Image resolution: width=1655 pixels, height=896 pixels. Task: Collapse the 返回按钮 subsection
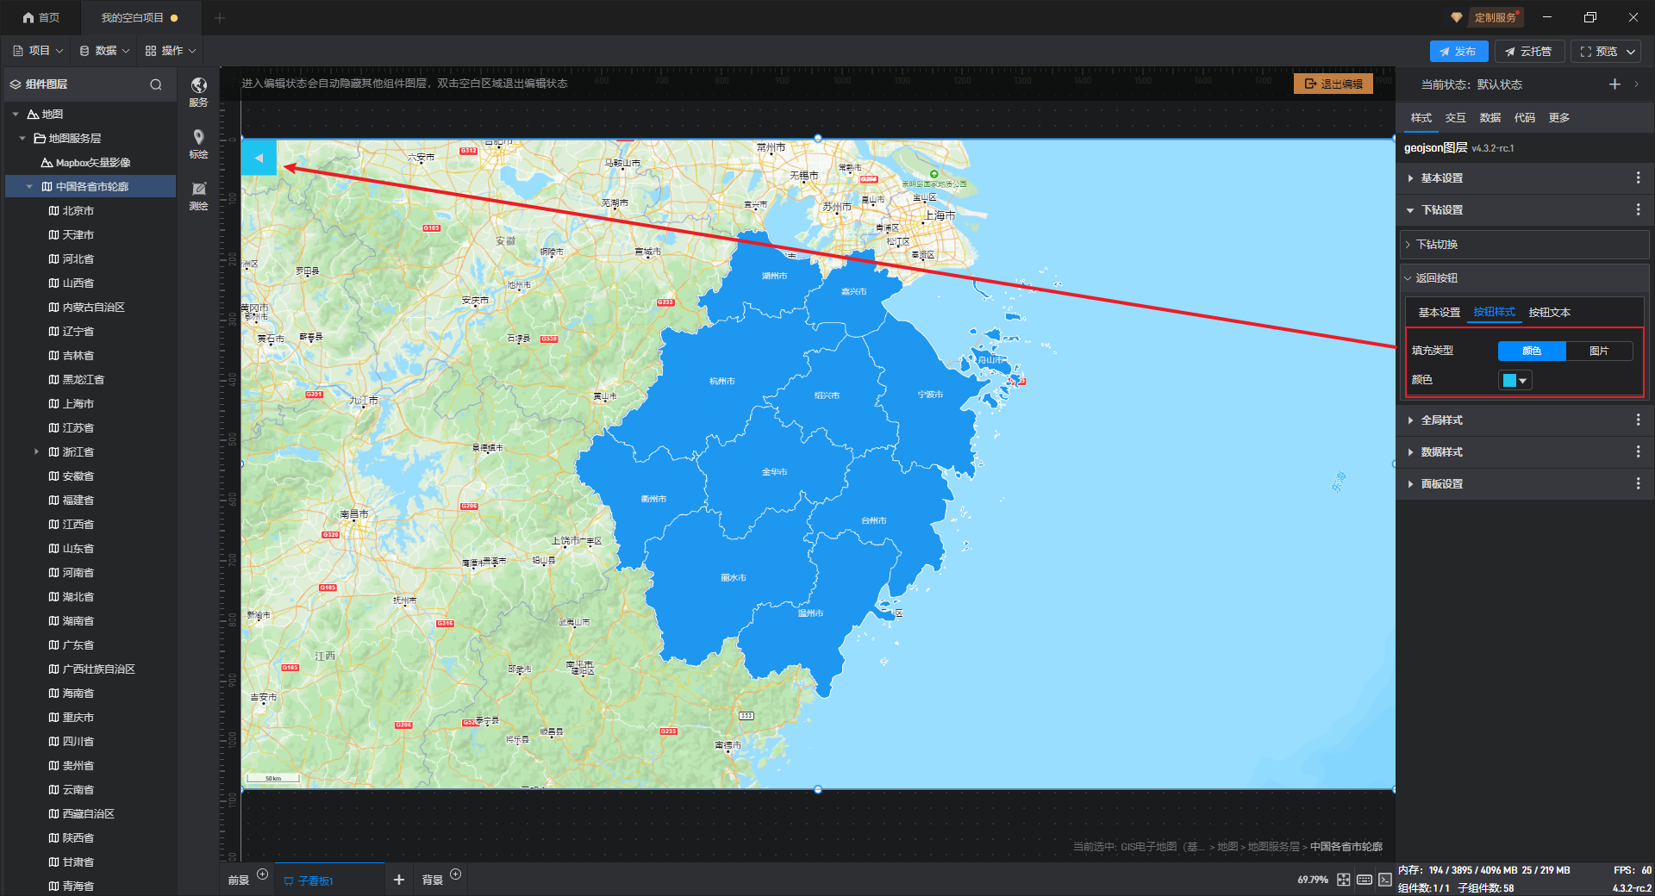1408,278
